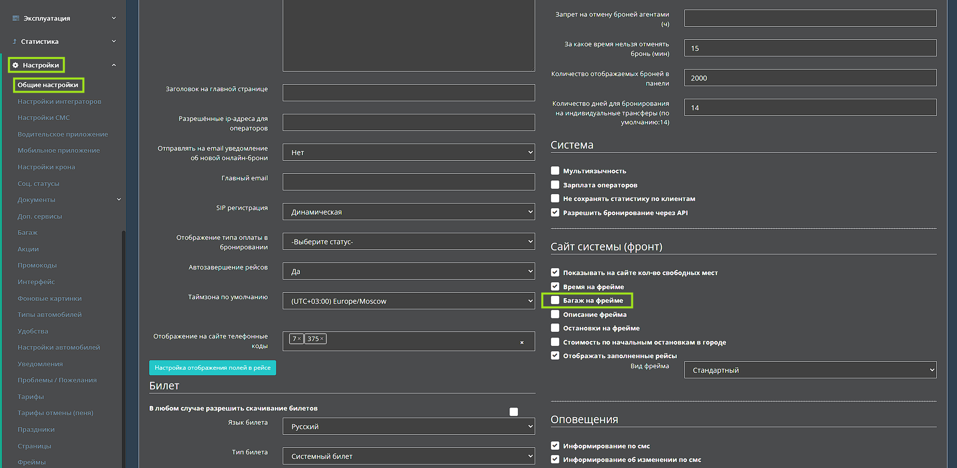Uncheck Информирование по смс
Screen dimensions: 957x468
point(555,446)
